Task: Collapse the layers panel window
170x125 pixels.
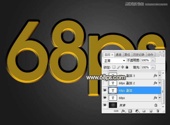Action: tap(160, 52)
